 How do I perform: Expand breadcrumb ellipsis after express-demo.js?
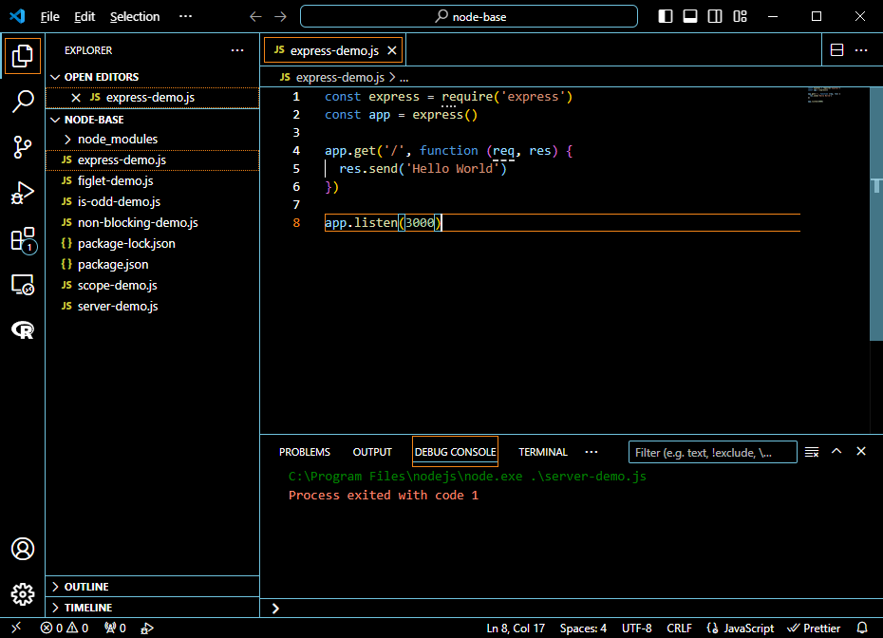tap(404, 78)
